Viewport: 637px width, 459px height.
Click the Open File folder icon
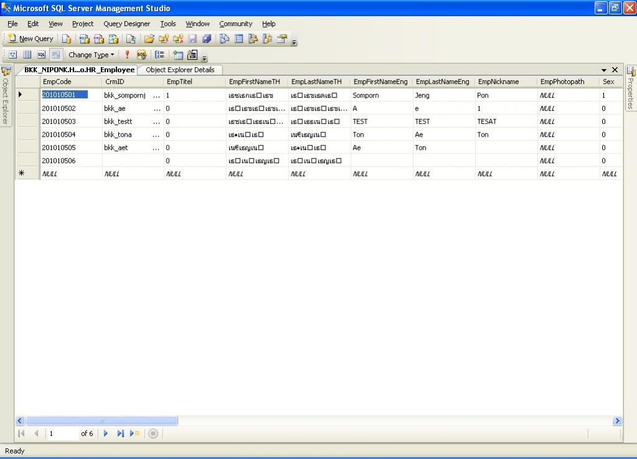(149, 39)
